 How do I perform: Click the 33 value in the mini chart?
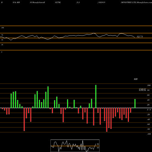98,148
